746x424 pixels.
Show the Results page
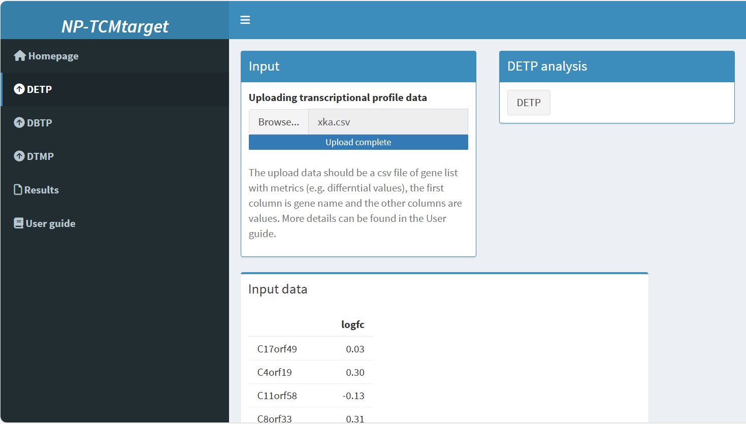click(115, 190)
